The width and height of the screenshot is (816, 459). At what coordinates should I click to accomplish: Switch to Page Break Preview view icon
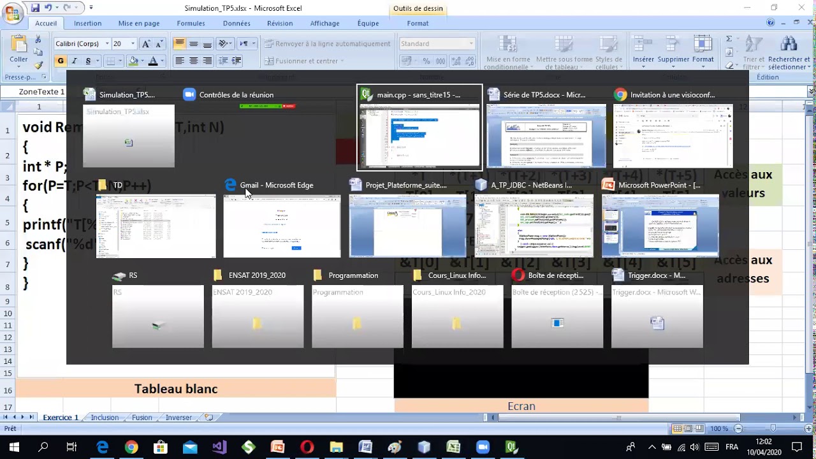pyautogui.click(x=699, y=428)
